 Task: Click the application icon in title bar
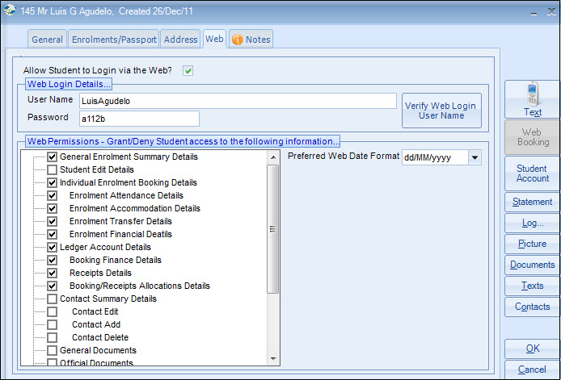click(10, 11)
